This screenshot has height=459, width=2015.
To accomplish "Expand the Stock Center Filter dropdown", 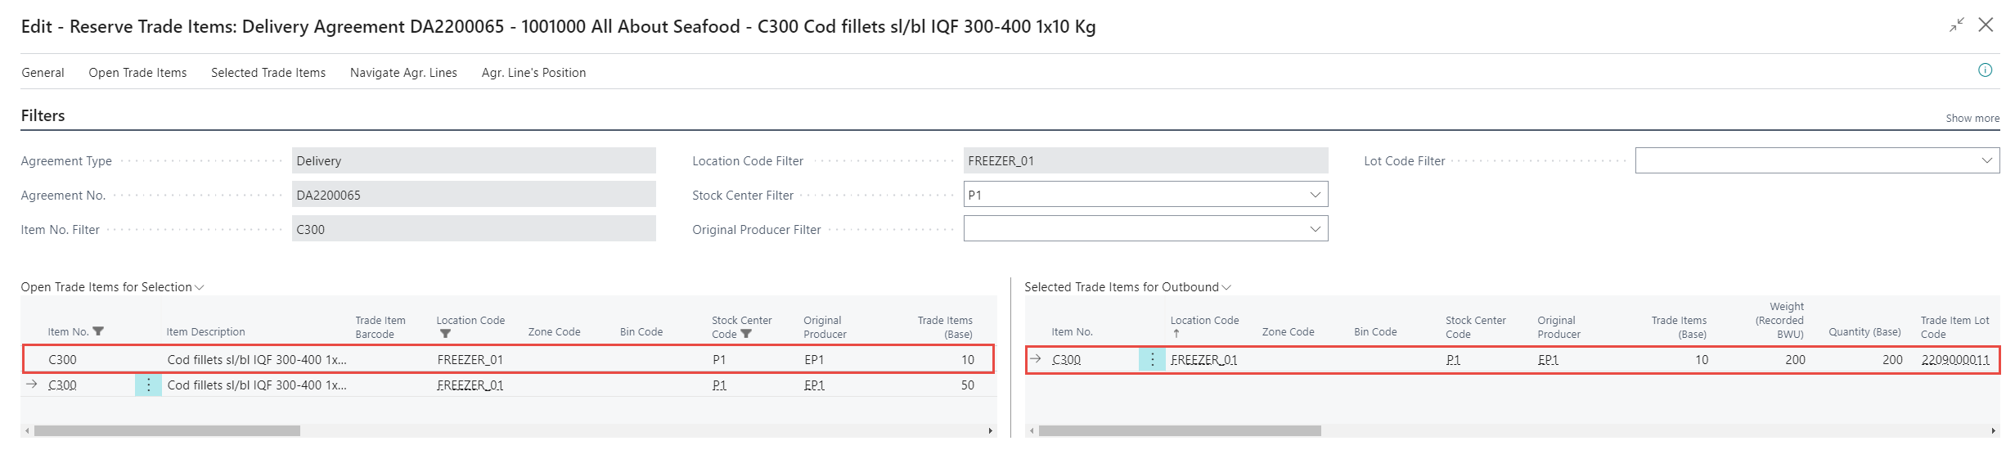I will (1315, 195).
